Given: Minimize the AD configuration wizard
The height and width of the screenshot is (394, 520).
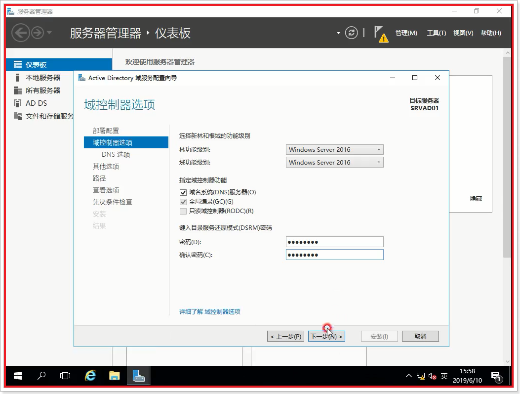Looking at the screenshot, I should pyautogui.click(x=393, y=78).
